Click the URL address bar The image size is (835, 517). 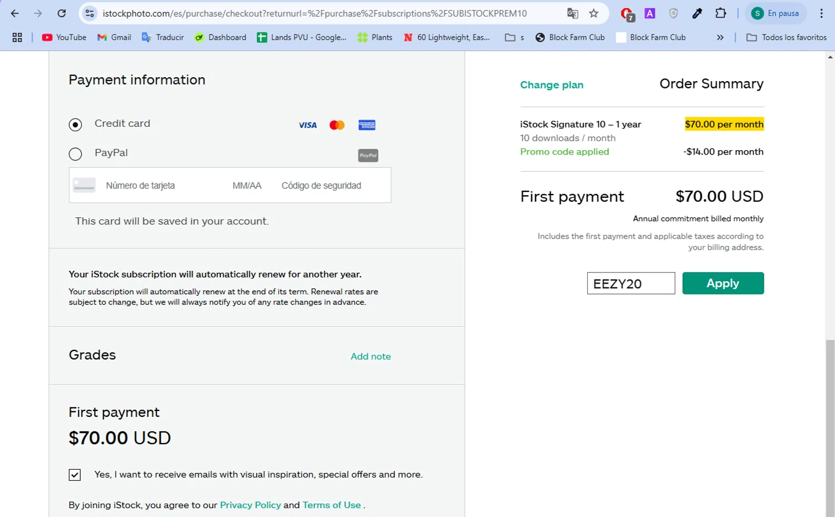coord(315,13)
